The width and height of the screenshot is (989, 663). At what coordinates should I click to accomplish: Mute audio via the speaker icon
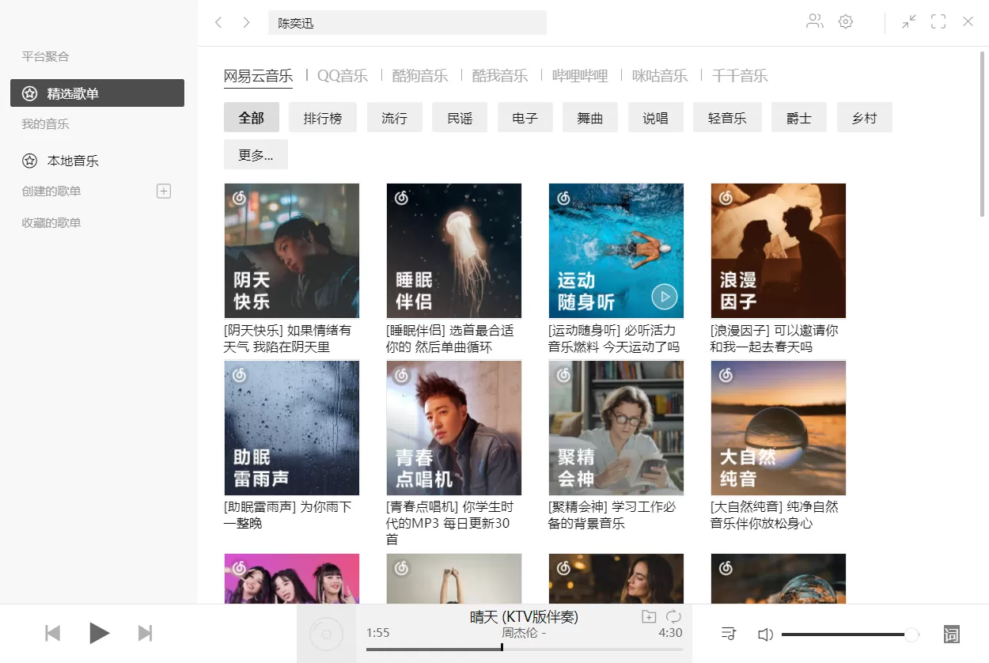pos(765,634)
